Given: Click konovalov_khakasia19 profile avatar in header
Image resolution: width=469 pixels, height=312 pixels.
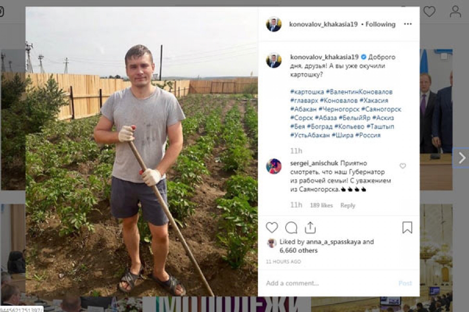Looking at the screenshot, I should click(274, 24).
